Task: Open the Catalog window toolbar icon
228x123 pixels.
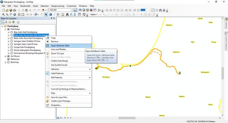Action: tap(84, 10)
